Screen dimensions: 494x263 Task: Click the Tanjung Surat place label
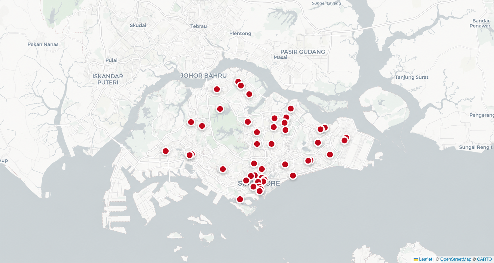tap(411, 77)
